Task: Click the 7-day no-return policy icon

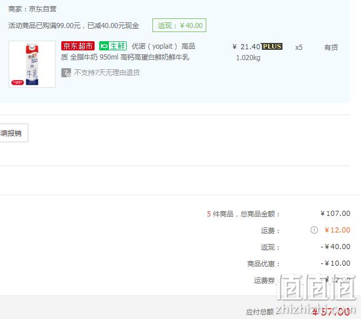Action: tap(66, 73)
